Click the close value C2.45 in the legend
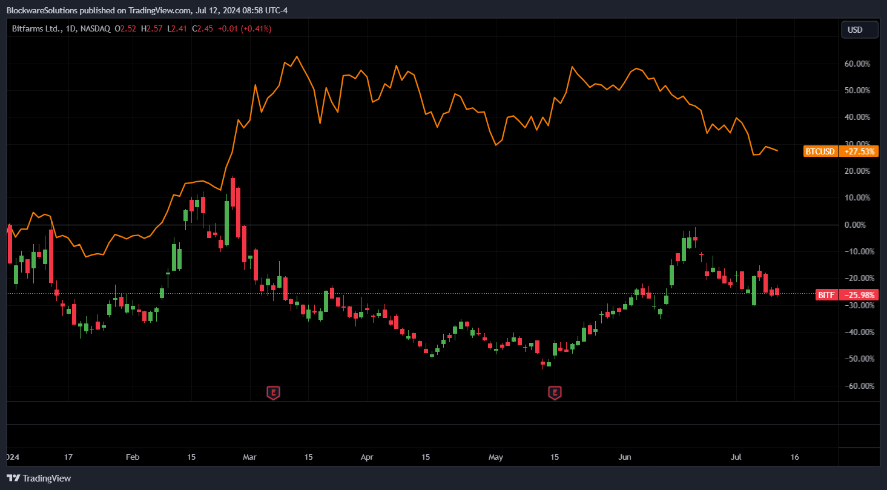The width and height of the screenshot is (887, 490). click(x=203, y=28)
